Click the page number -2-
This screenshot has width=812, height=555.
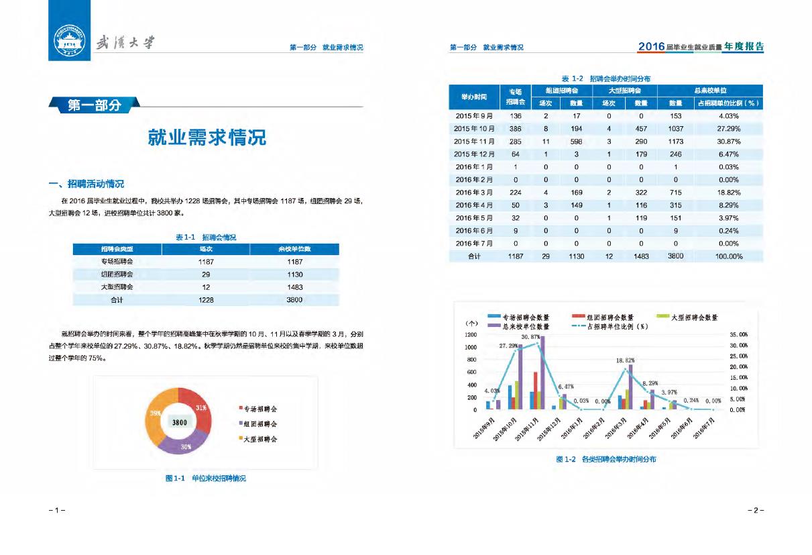click(x=756, y=510)
